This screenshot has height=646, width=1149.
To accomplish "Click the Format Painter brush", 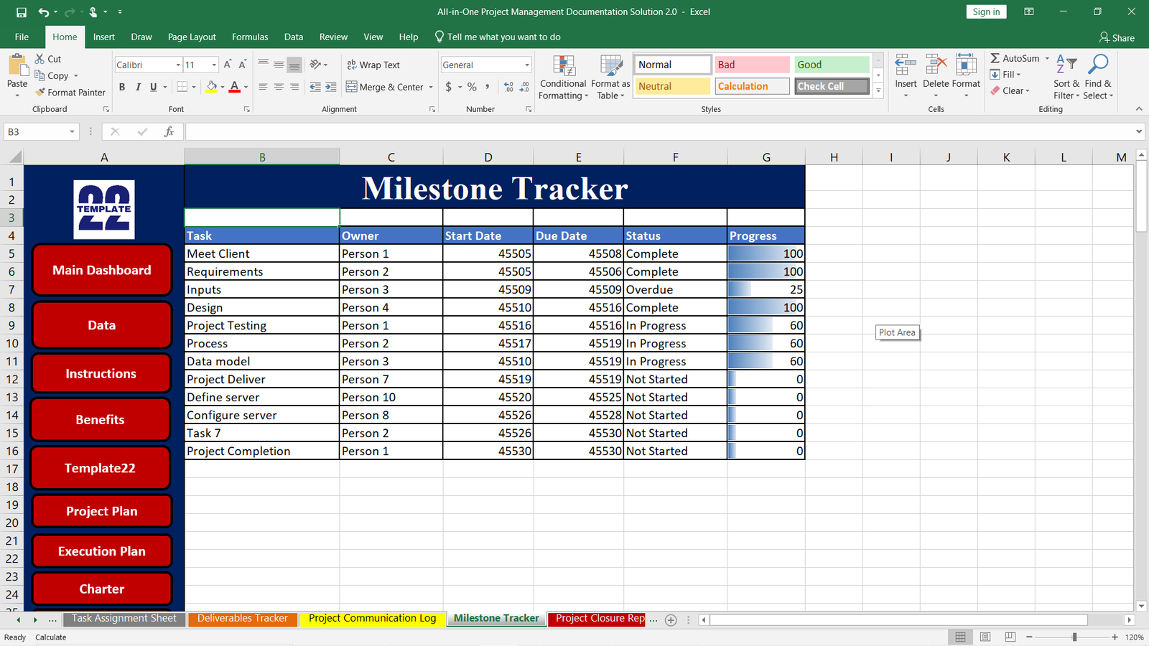I will click(41, 92).
